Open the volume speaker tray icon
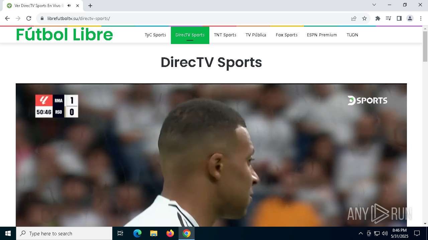This screenshot has width=428, height=240. (x=385, y=233)
